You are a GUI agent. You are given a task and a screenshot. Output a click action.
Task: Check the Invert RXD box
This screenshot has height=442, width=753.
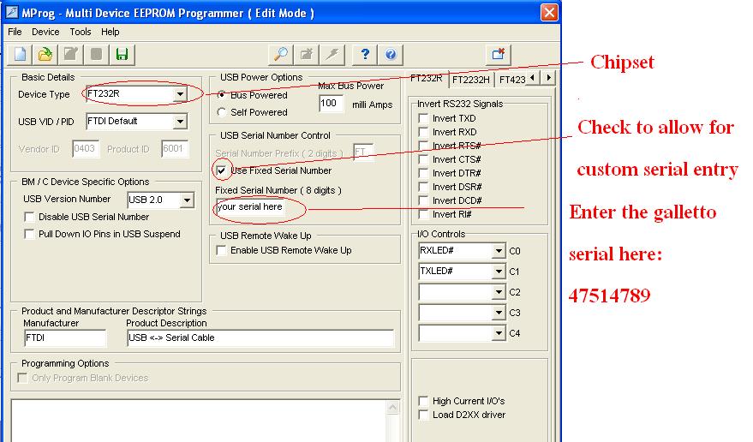[x=423, y=132]
